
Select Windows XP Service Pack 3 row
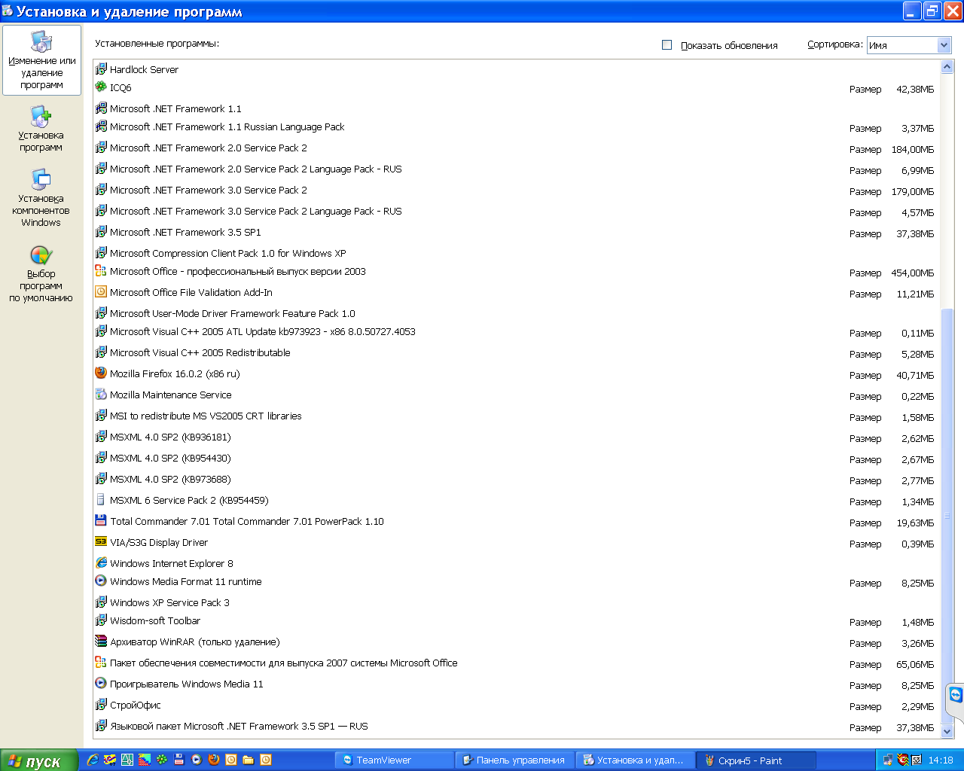(516, 602)
